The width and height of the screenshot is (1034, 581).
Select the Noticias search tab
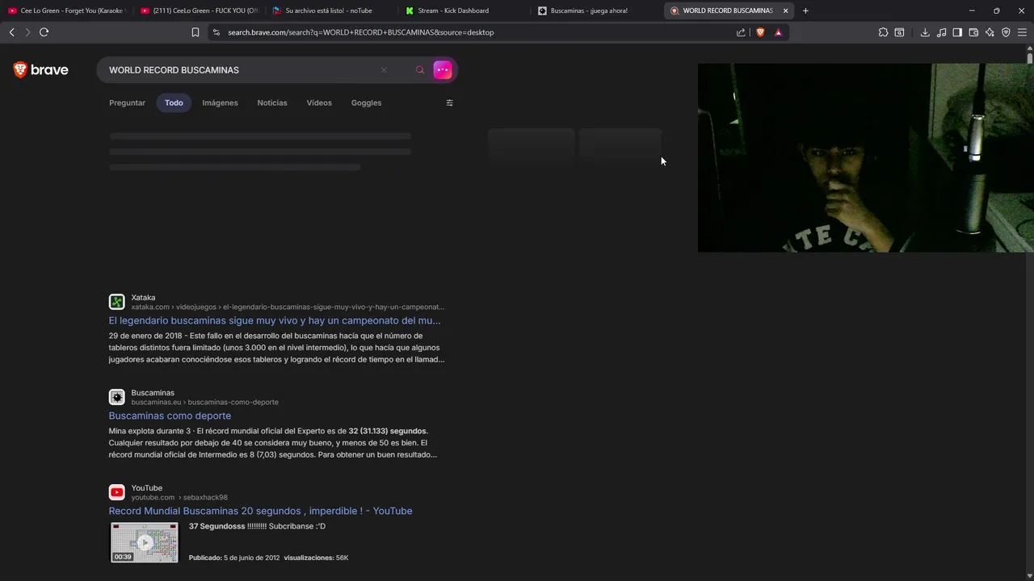tap(272, 102)
